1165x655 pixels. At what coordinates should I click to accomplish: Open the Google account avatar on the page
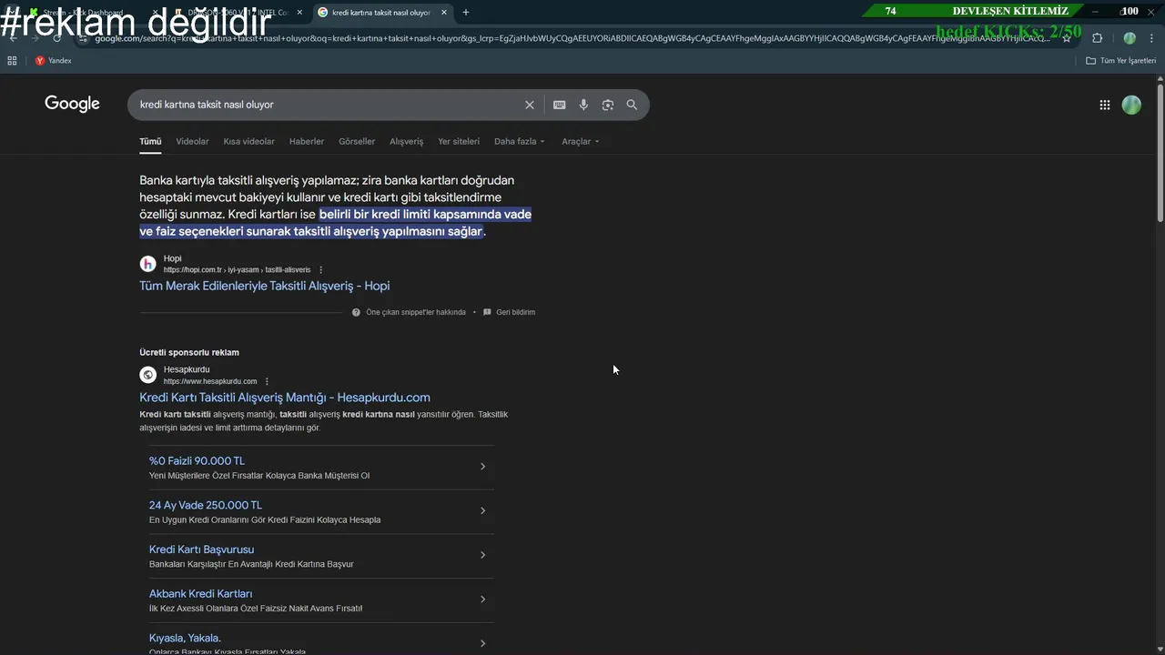pos(1131,105)
